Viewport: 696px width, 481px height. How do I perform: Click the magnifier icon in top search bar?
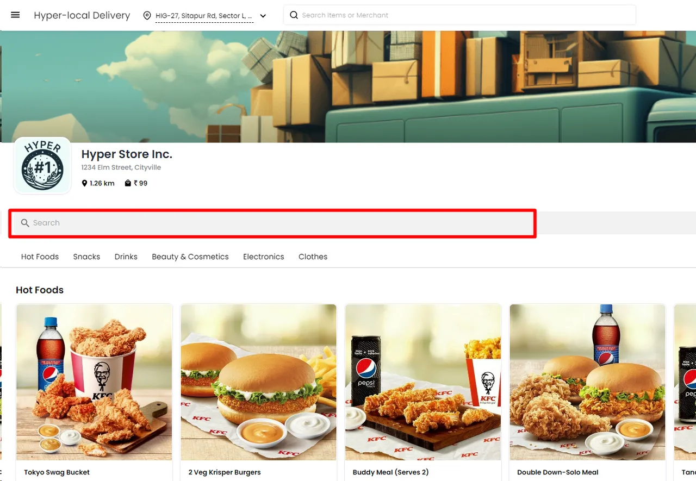tap(294, 15)
